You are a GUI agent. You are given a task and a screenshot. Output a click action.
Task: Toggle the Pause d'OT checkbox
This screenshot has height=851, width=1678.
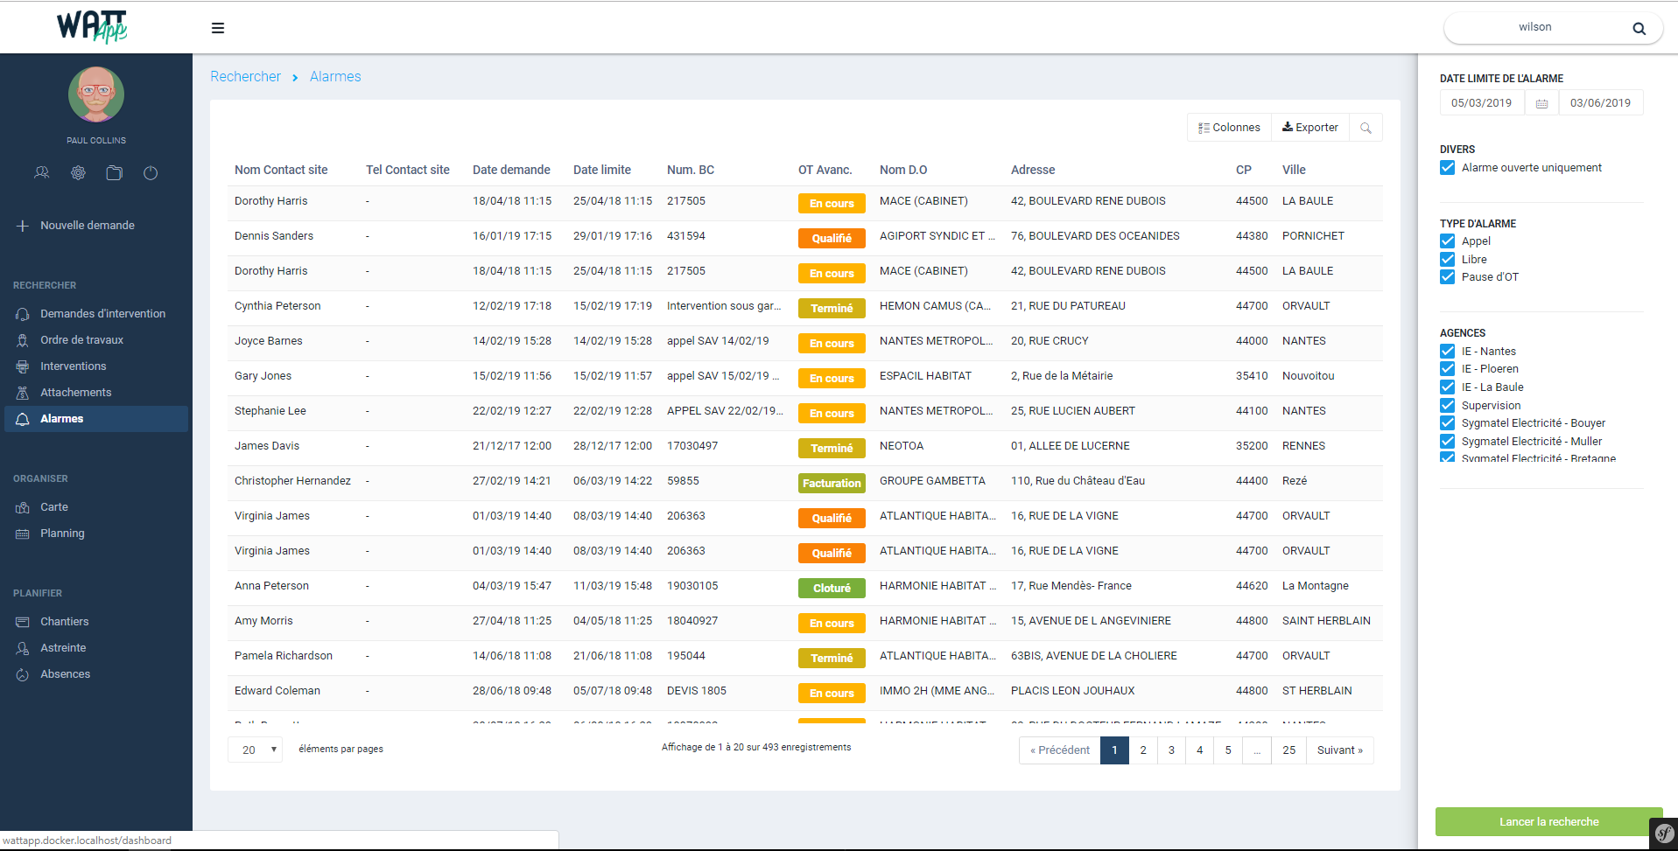pyautogui.click(x=1448, y=277)
